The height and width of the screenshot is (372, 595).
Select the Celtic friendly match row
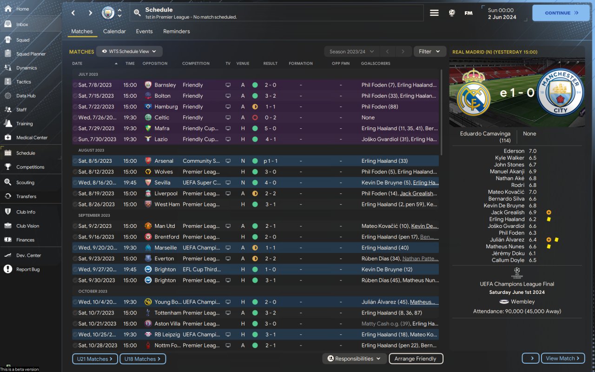click(255, 118)
